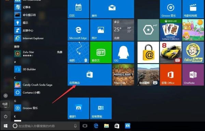Viewport: 205px width, 131px height.
Task: Click the # letter group header
Action: coord(15,62)
